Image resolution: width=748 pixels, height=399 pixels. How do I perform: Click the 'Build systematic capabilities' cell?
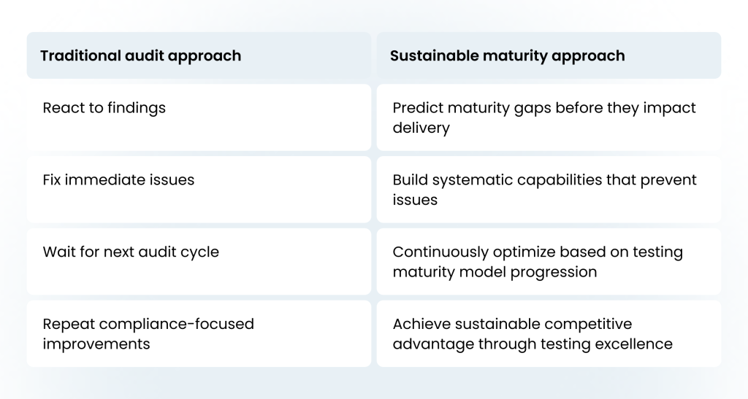click(549, 190)
